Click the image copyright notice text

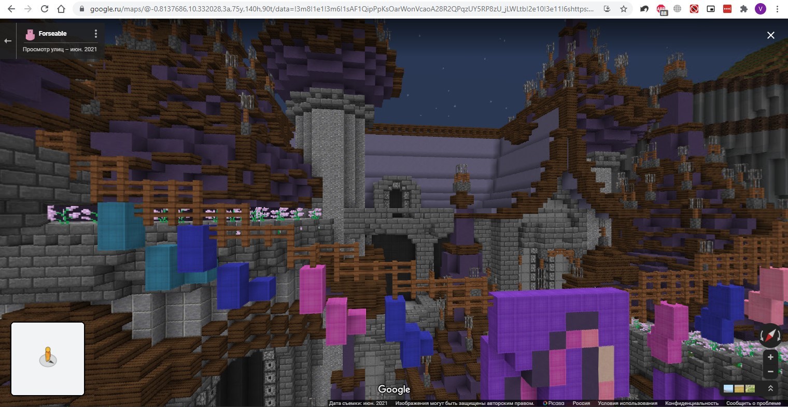[x=465, y=403]
